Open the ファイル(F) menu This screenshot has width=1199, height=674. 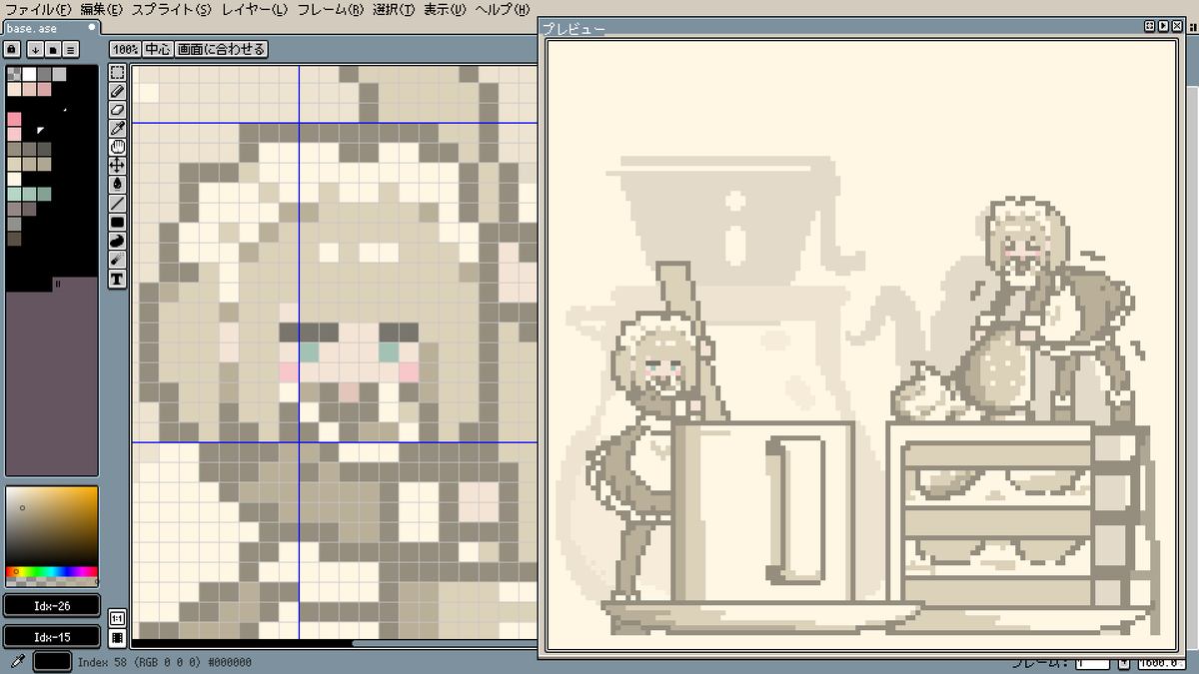38,9
